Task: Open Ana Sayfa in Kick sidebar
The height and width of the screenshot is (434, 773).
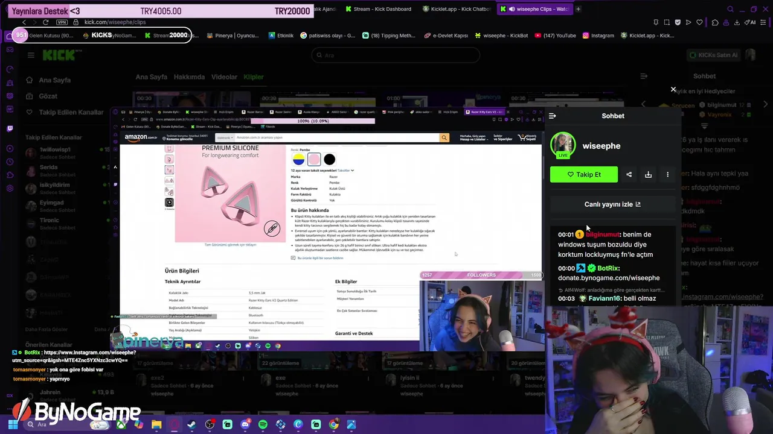Action: (55, 80)
